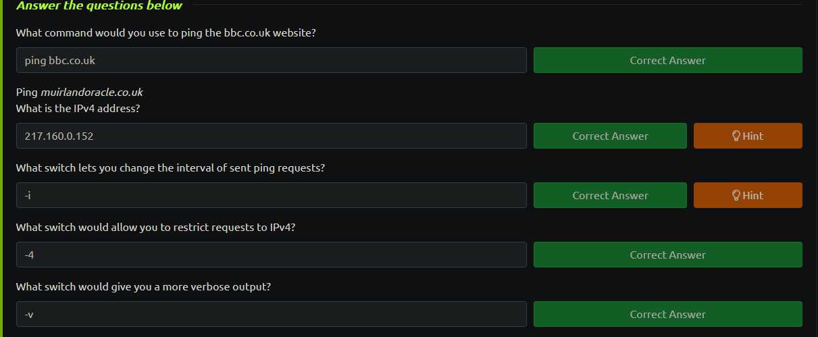The height and width of the screenshot is (337, 818).
Task: Click the question about pinging the bbc.co.uk website
Action: click(x=166, y=32)
